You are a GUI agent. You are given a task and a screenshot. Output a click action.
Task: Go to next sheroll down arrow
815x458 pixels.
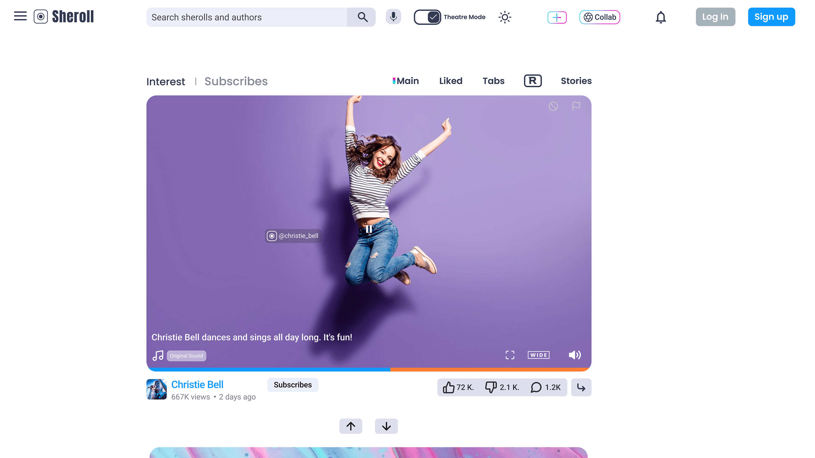tap(386, 426)
